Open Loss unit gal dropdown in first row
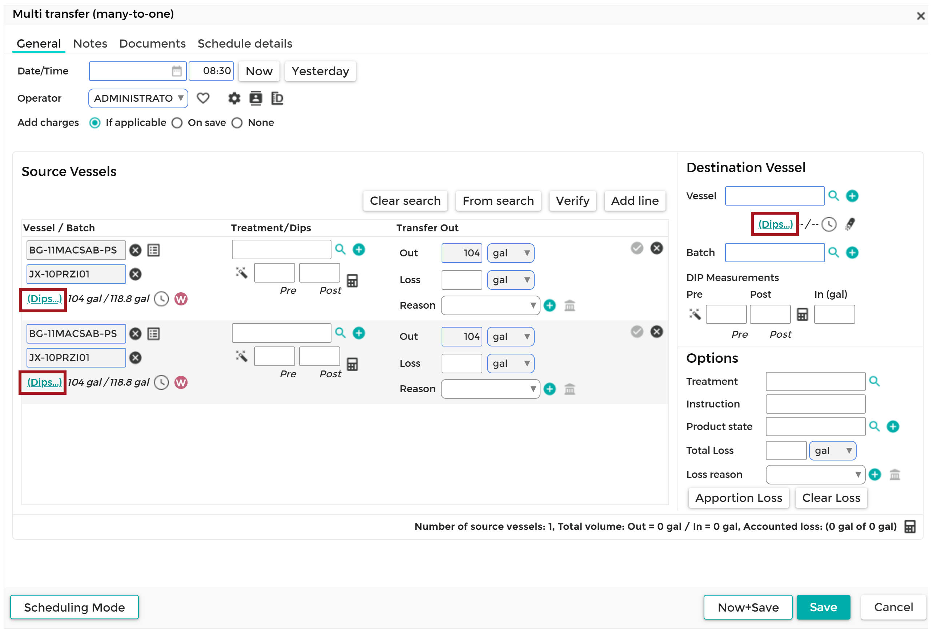This screenshot has height=629, width=933. coord(510,280)
